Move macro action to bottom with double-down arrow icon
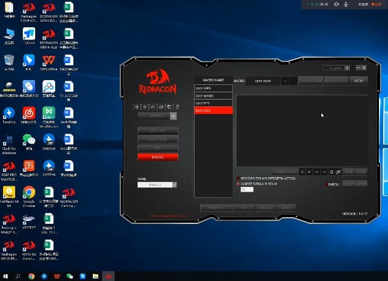This screenshot has width=388, height=281. pyautogui.click(x=309, y=172)
